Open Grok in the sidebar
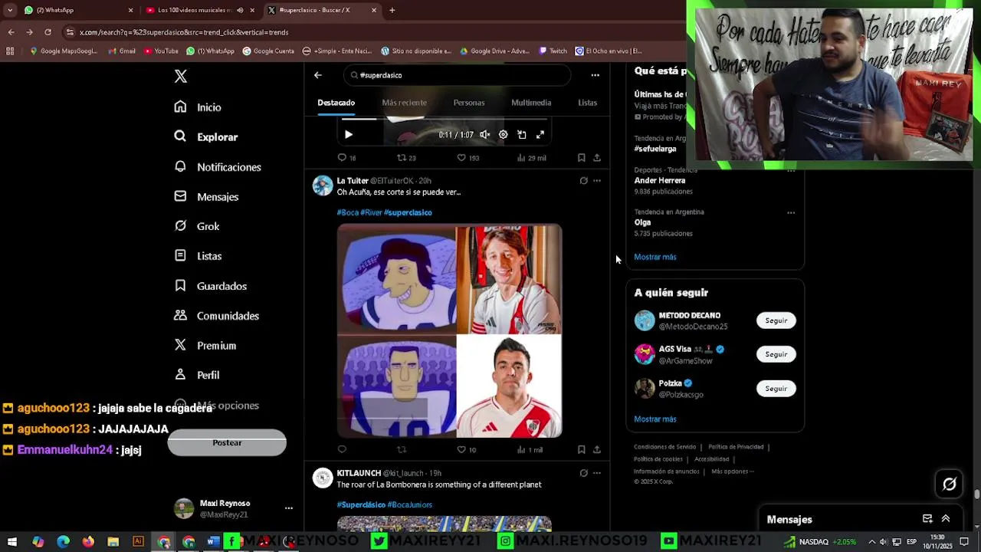Screen dimensions: 981x552 (x=197, y=226)
